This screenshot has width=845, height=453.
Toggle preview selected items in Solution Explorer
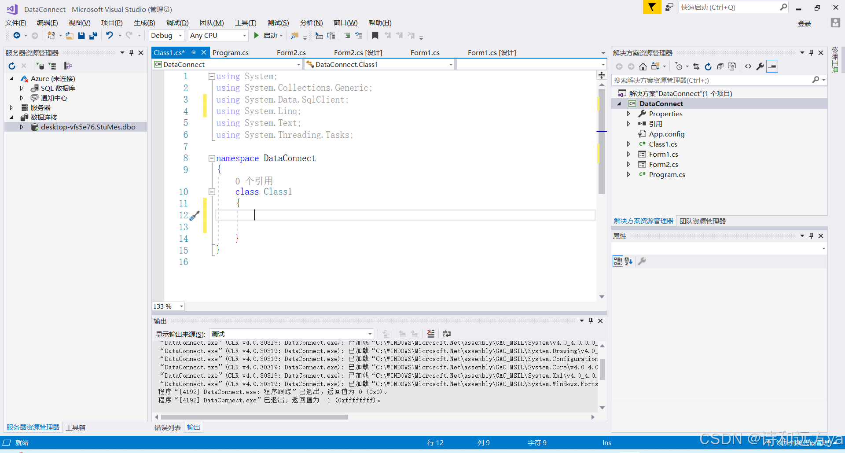pyautogui.click(x=772, y=66)
